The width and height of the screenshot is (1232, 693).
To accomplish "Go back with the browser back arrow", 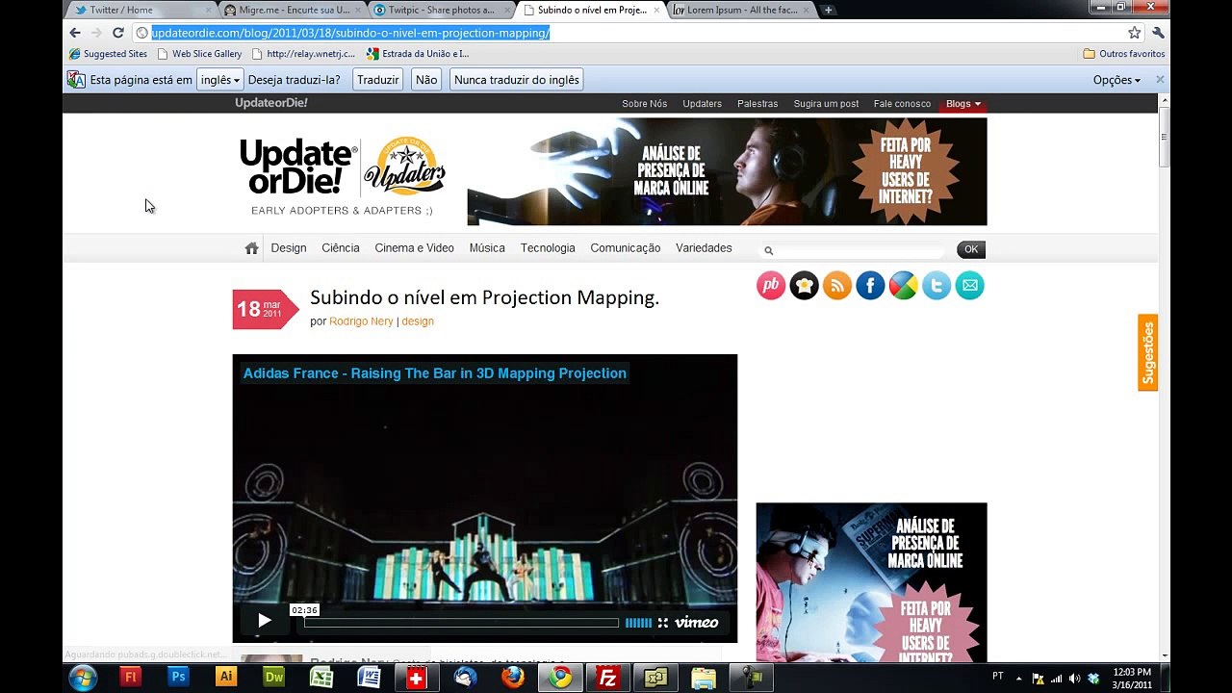I will coord(75,33).
